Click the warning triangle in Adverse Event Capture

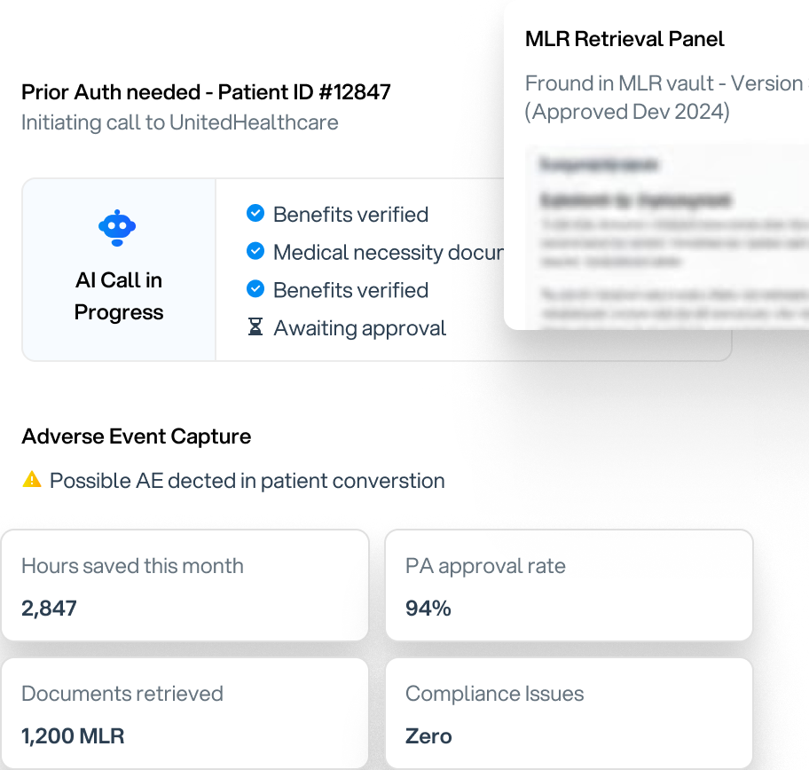(x=33, y=480)
